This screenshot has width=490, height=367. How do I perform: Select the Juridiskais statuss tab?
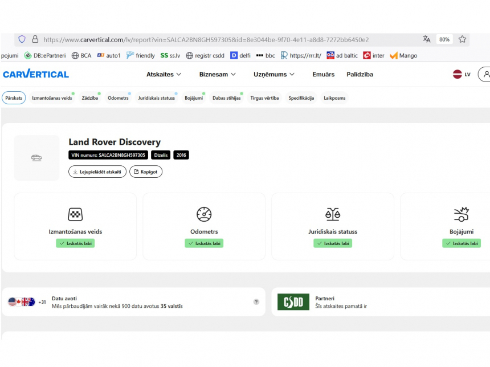(156, 98)
